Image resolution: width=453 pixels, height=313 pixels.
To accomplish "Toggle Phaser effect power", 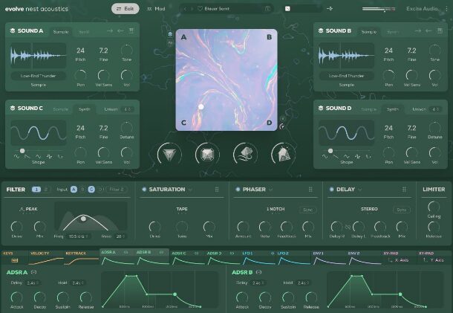I will point(238,190).
